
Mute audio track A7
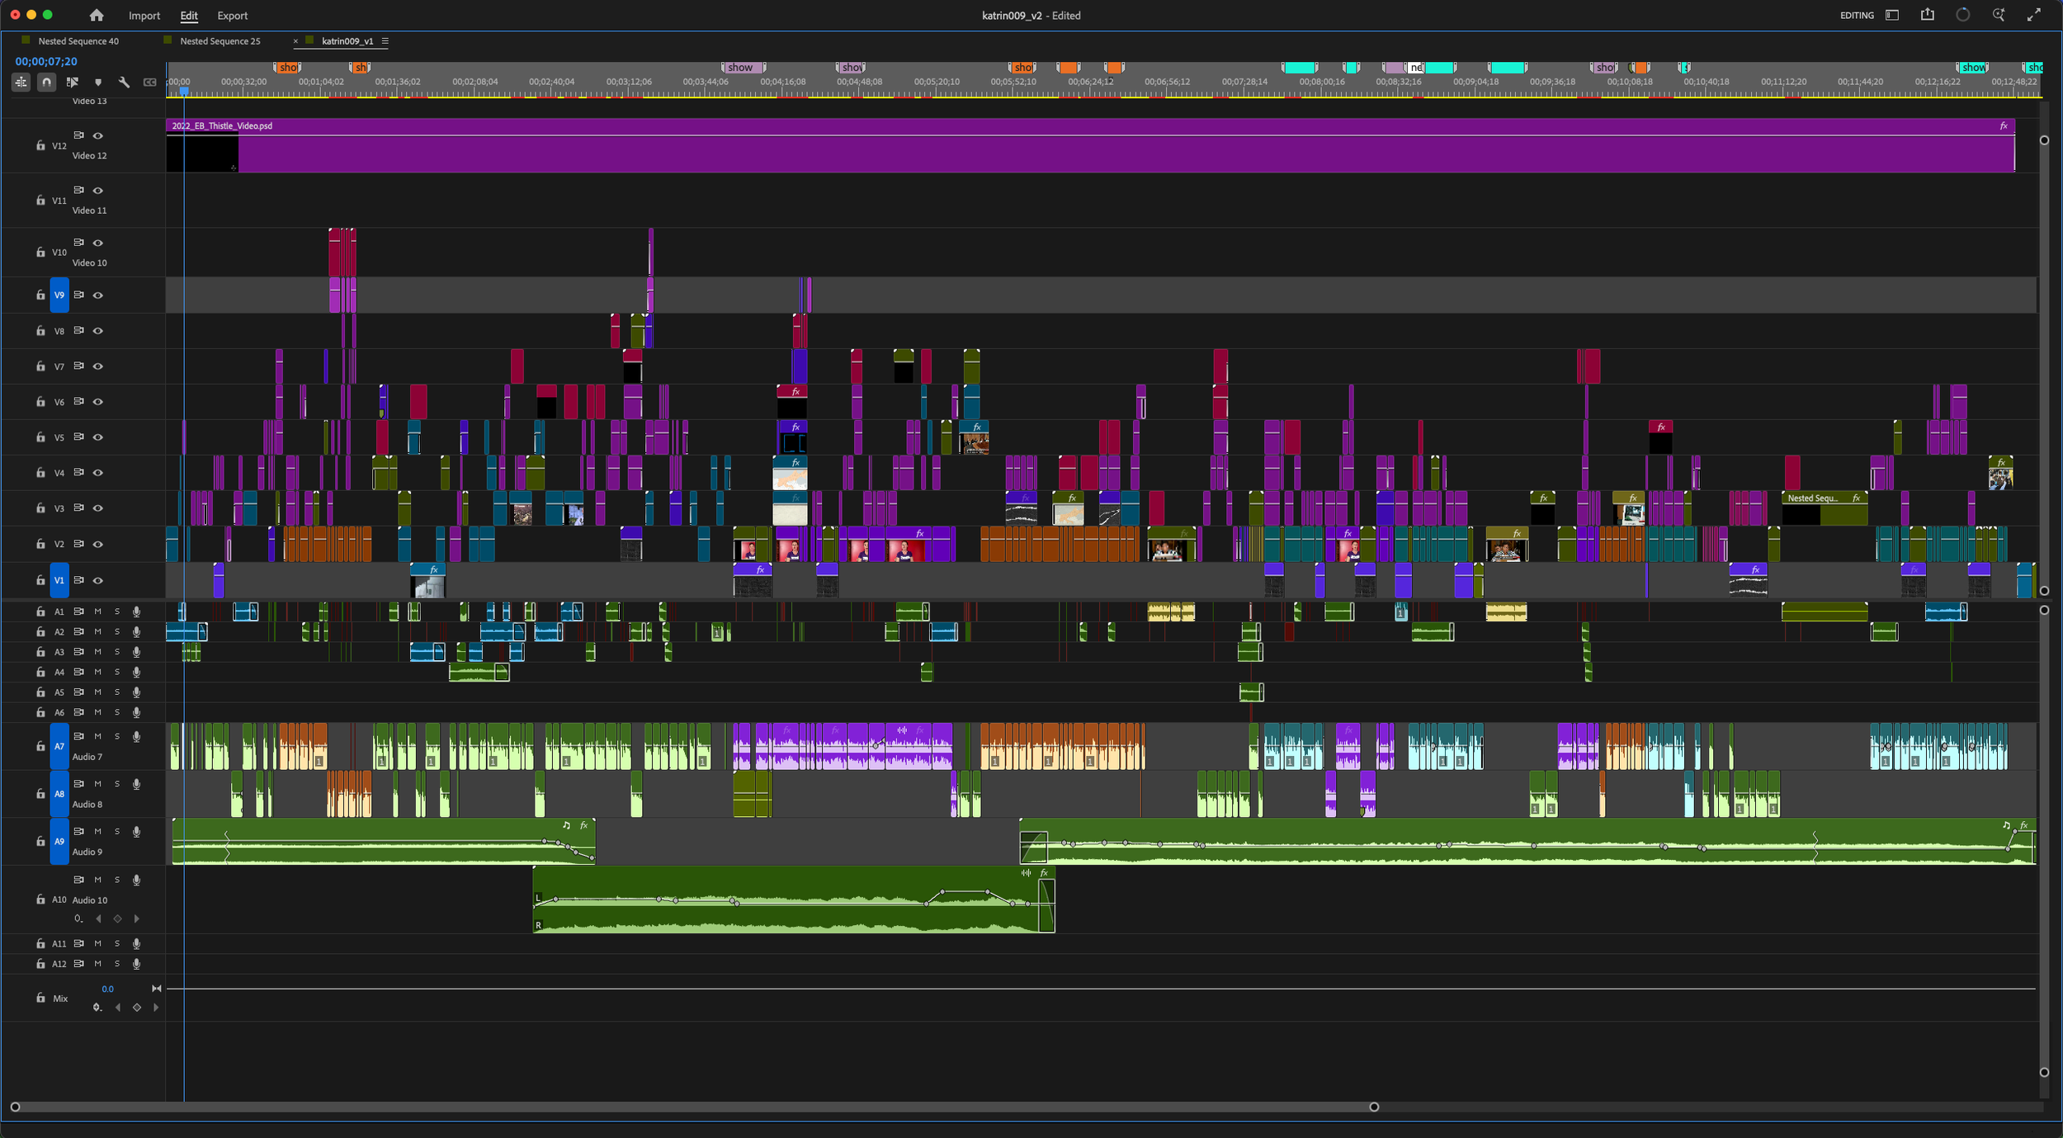coord(97,736)
